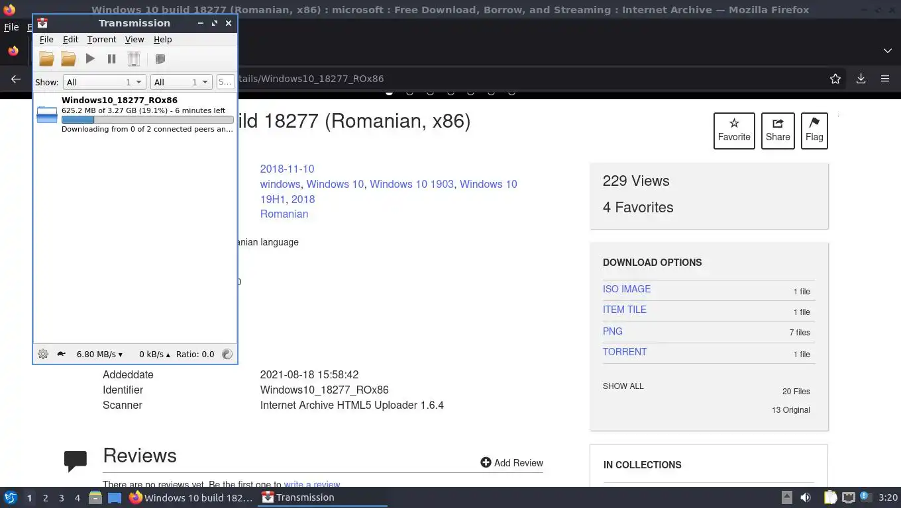Click the 0 kB/s upload speed readout

pos(154,354)
